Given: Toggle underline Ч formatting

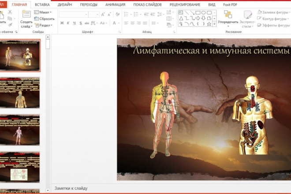Looking at the screenshot, I should pos(74,23).
